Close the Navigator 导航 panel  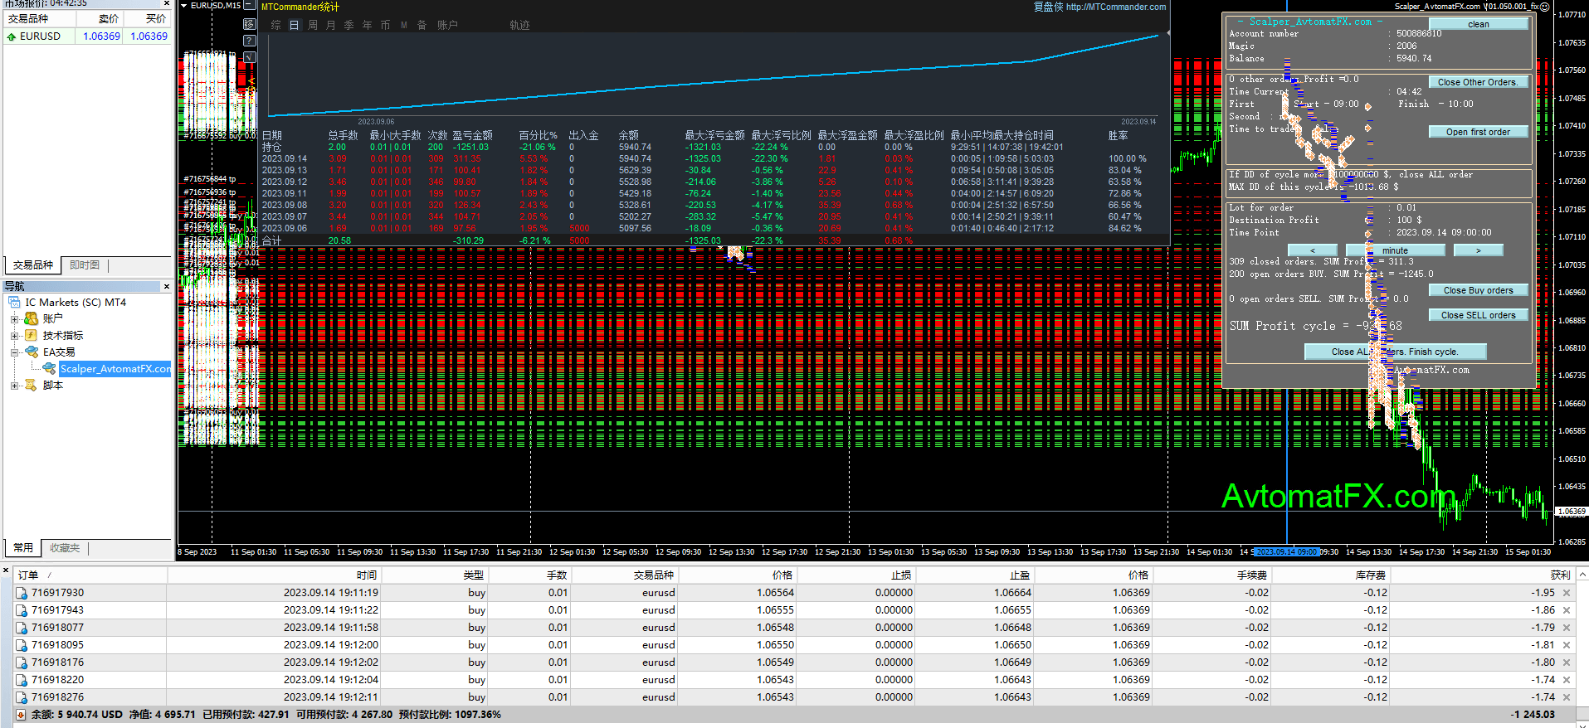coord(167,286)
